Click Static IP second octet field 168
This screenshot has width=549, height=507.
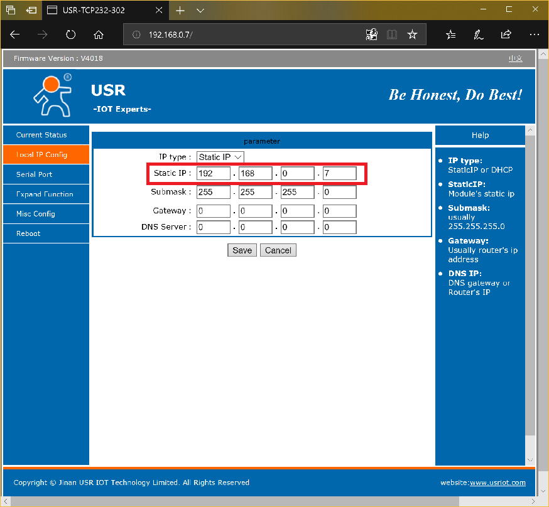pos(255,173)
